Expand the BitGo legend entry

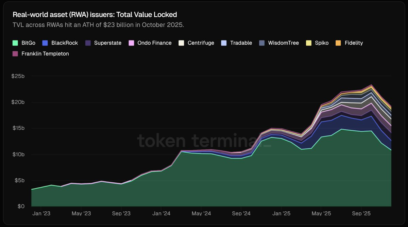click(24, 43)
